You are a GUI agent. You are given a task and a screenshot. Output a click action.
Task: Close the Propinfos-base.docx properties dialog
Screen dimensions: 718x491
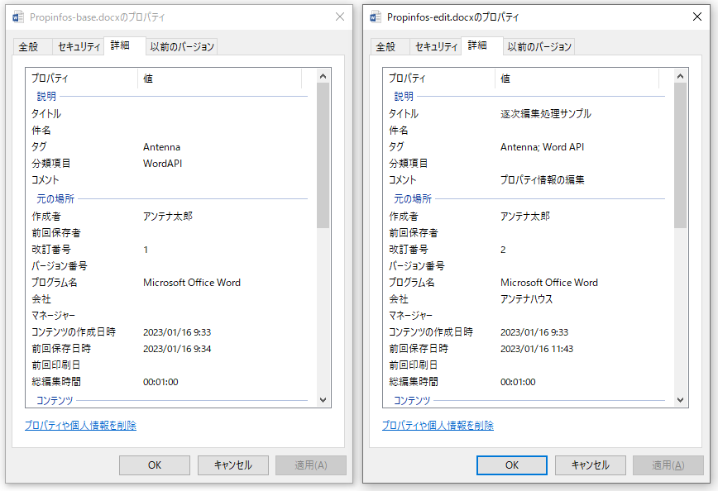pyautogui.click(x=340, y=17)
